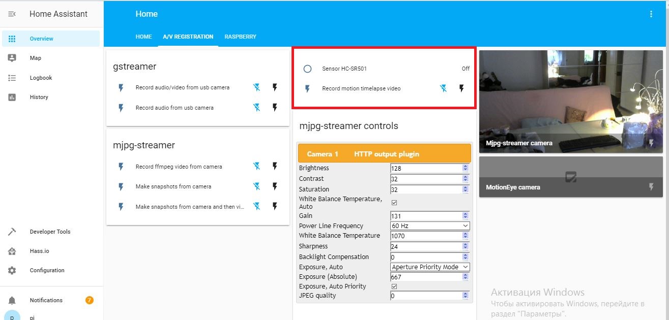Turn on Make snapshots from camera and then video
Viewport: 669px width, 320px height.
(x=275, y=207)
